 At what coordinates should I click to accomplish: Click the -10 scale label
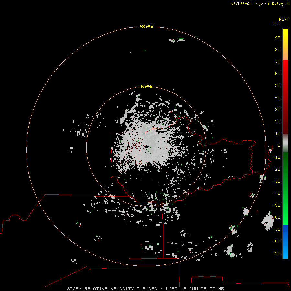coord(276,157)
